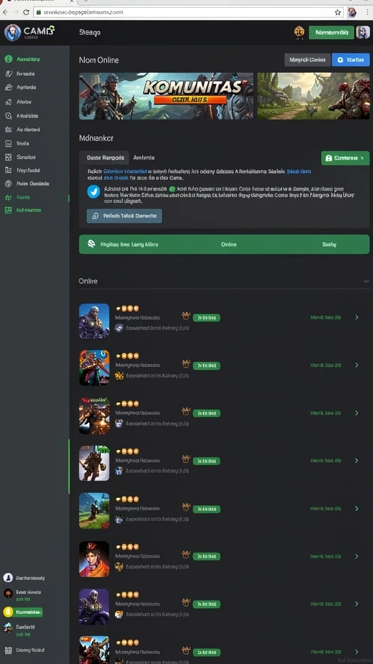This screenshot has height=664, width=373.
Task: Select the magnifier icon in the left sidebar
Action: (8, 115)
